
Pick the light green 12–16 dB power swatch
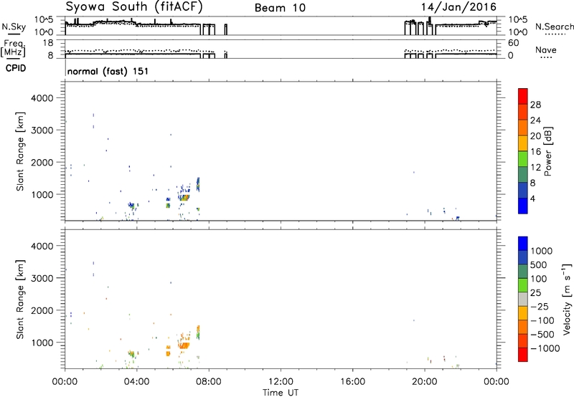coord(523,159)
